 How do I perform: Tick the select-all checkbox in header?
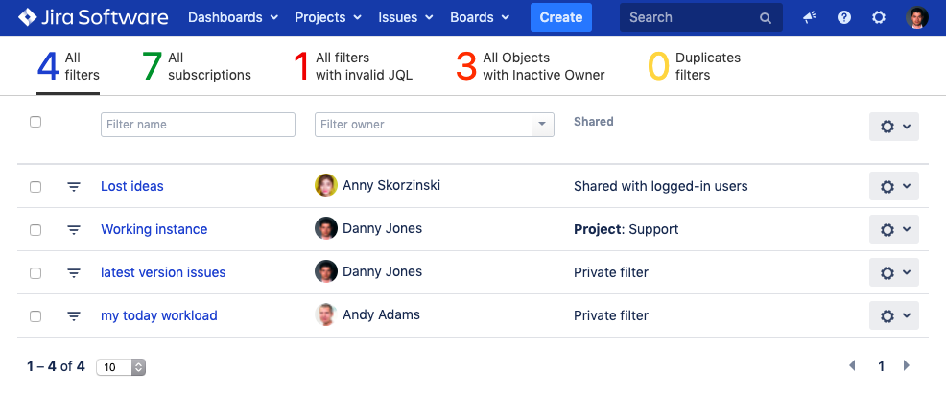click(x=35, y=122)
